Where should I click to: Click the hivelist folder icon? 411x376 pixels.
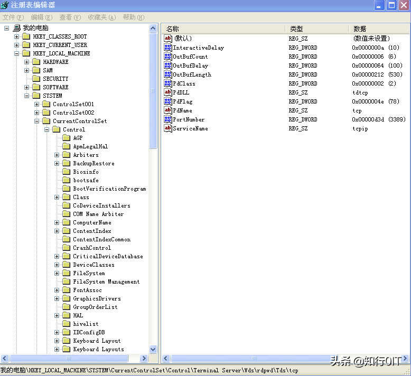(67, 324)
